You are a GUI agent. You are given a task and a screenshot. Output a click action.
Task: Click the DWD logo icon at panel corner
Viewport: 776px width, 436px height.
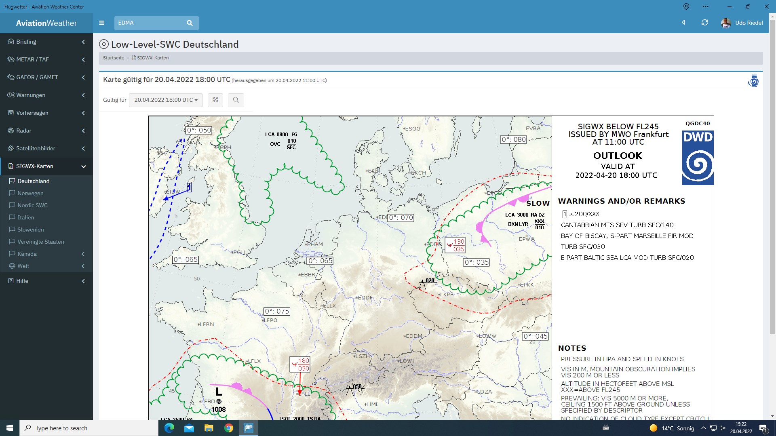click(x=753, y=80)
